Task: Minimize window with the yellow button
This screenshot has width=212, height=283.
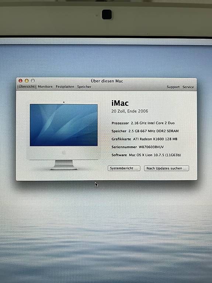Action: point(27,81)
